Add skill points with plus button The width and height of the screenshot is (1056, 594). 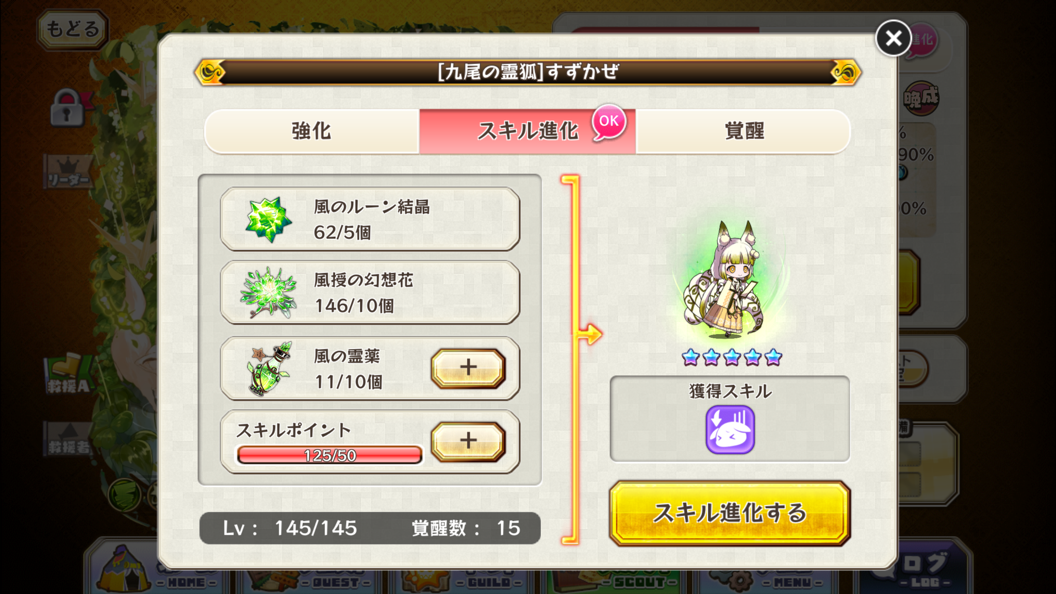[468, 441]
